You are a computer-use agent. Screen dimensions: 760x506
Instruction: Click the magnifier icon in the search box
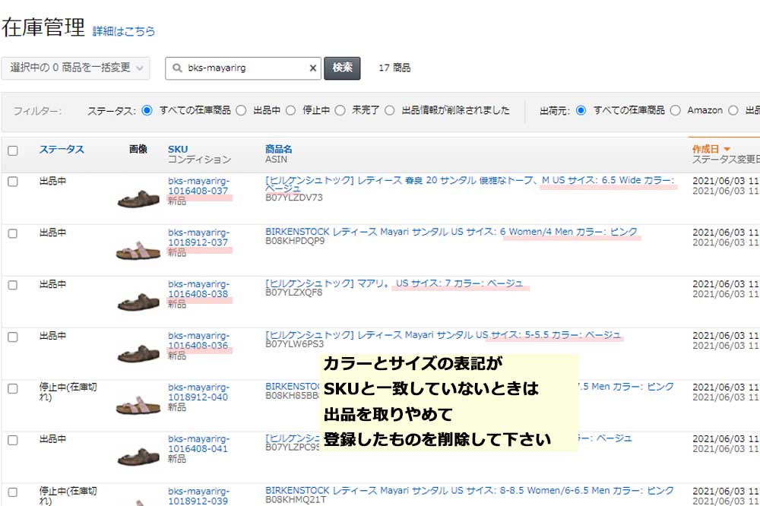tap(177, 68)
